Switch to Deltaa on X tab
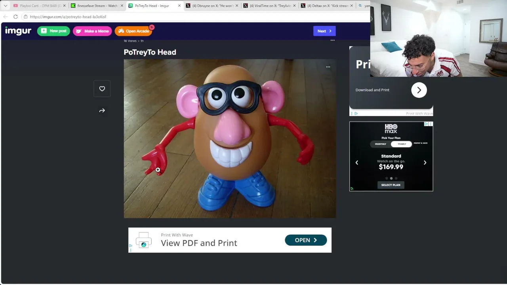Image resolution: width=507 pixels, height=285 pixels. point(327,6)
